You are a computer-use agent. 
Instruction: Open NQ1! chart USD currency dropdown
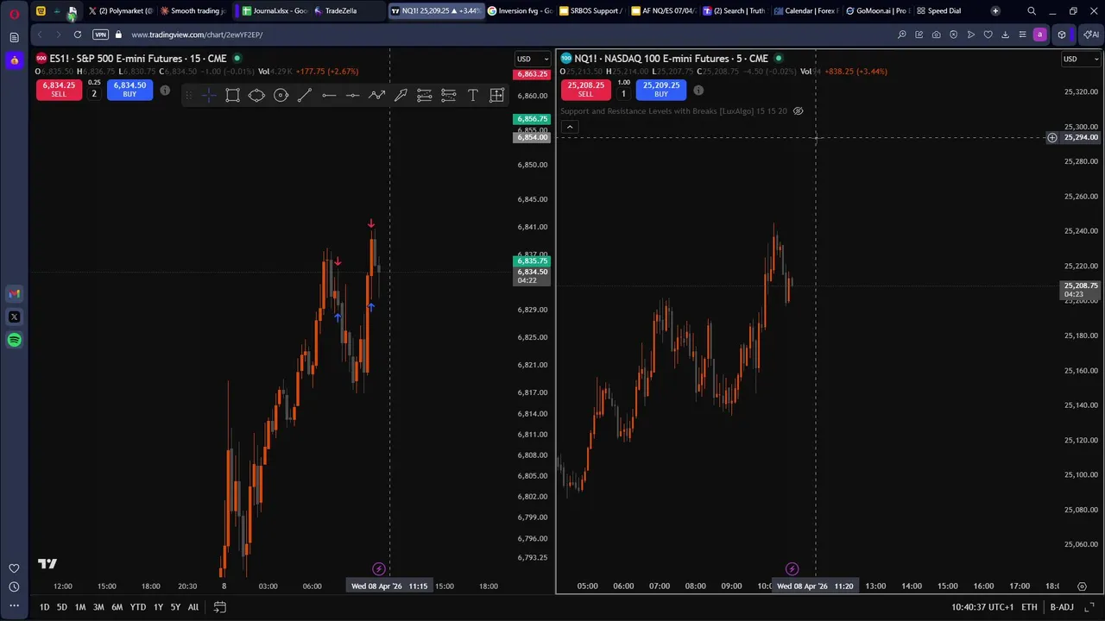(1081, 59)
